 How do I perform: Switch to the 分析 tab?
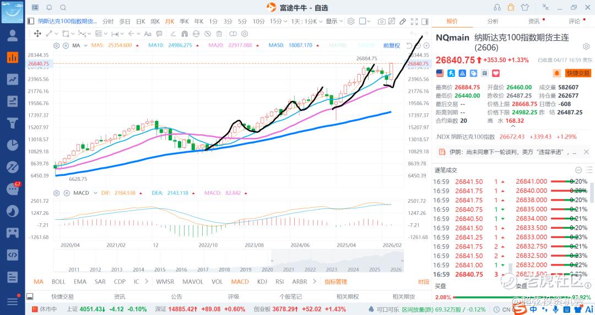click(493, 21)
